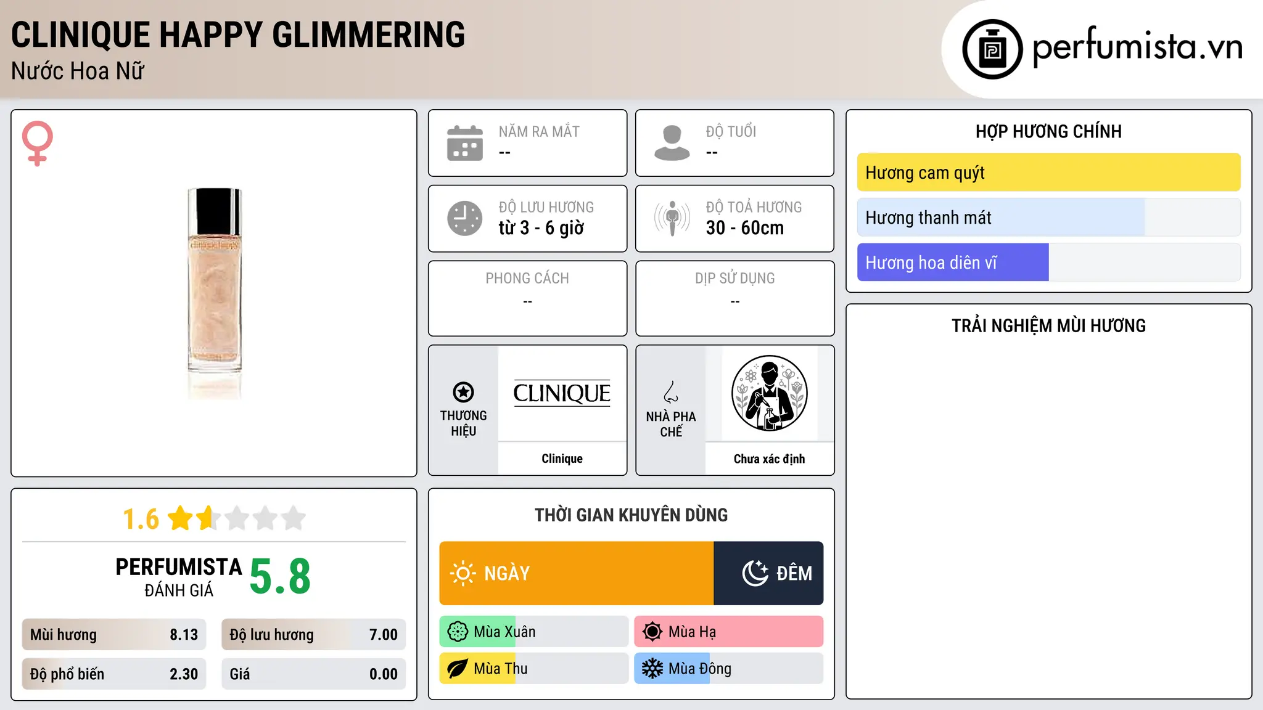Click the 1.6 star rating number
The width and height of the screenshot is (1263, 710).
(x=141, y=519)
